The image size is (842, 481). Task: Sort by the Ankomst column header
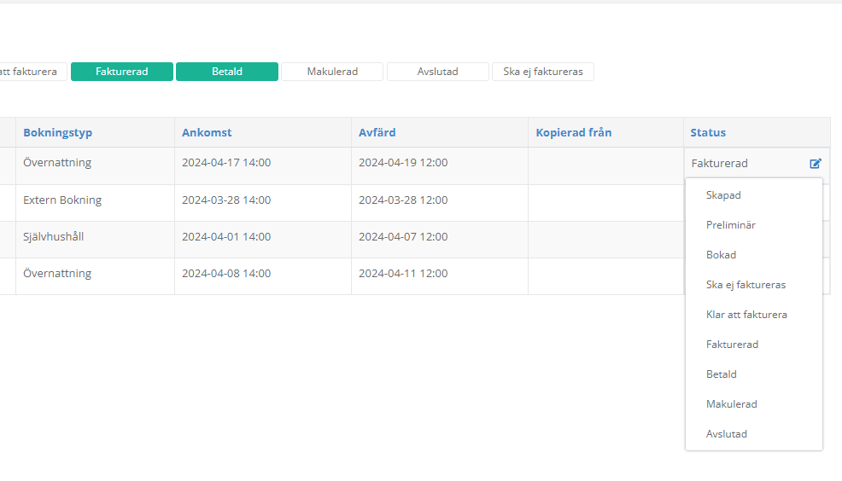click(207, 133)
